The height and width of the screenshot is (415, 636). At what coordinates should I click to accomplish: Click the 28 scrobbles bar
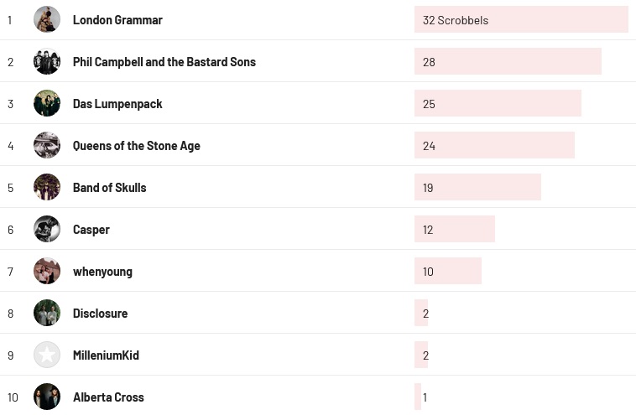(x=507, y=61)
